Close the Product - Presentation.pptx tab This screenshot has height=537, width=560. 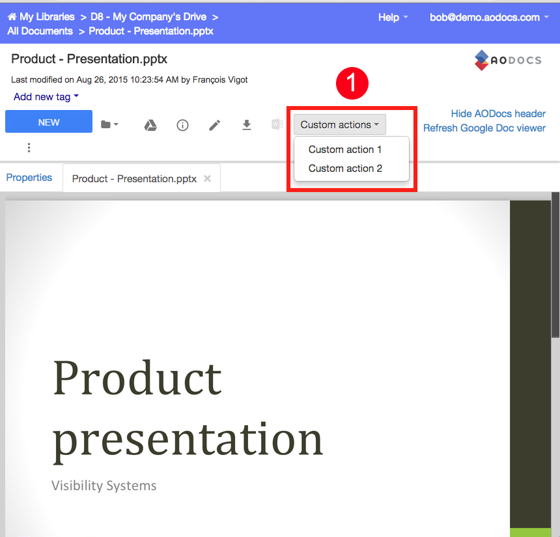(207, 178)
